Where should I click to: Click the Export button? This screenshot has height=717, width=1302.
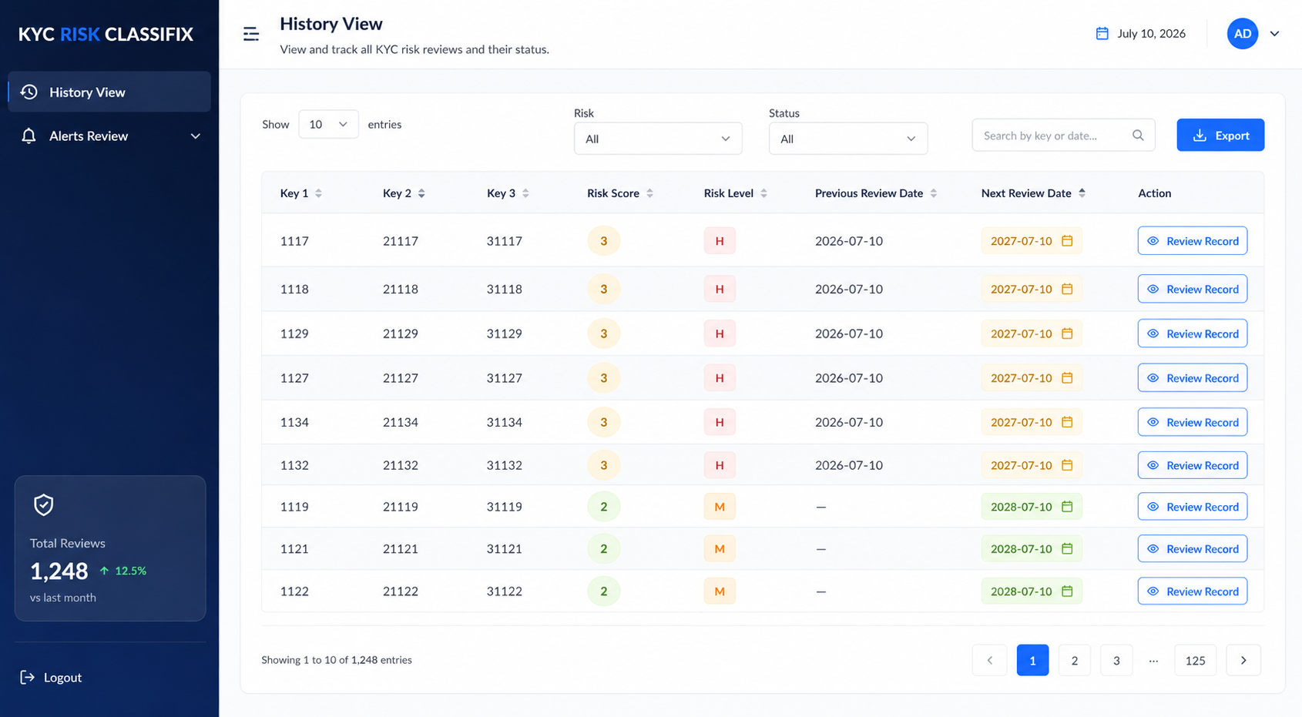coord(1220,135)
